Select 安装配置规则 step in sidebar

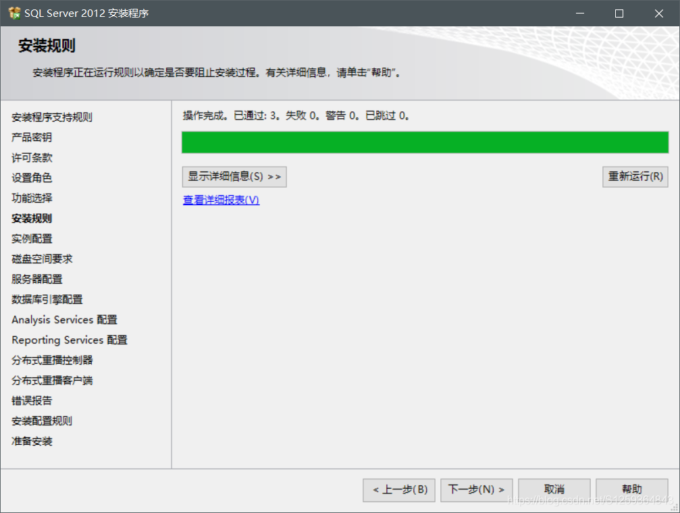[x=42, y=421]
